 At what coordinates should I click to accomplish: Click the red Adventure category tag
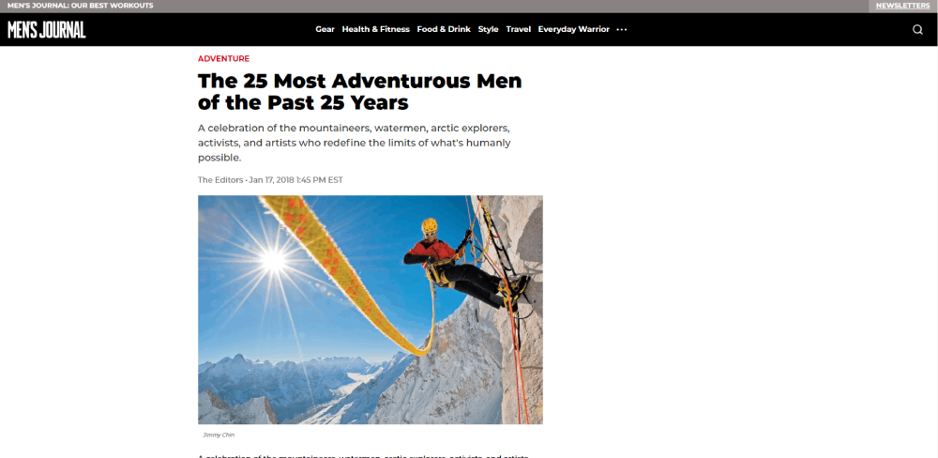(224, 59)
